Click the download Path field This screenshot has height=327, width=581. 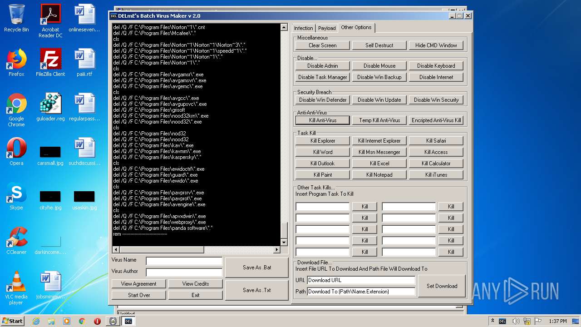(361, 292)
